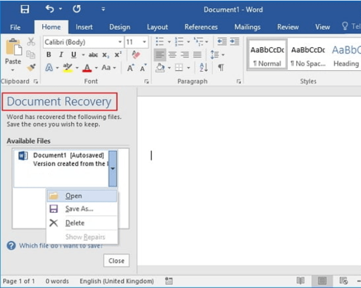Switch to the Insert tab
Screen dimensions: 361x288
84,27
